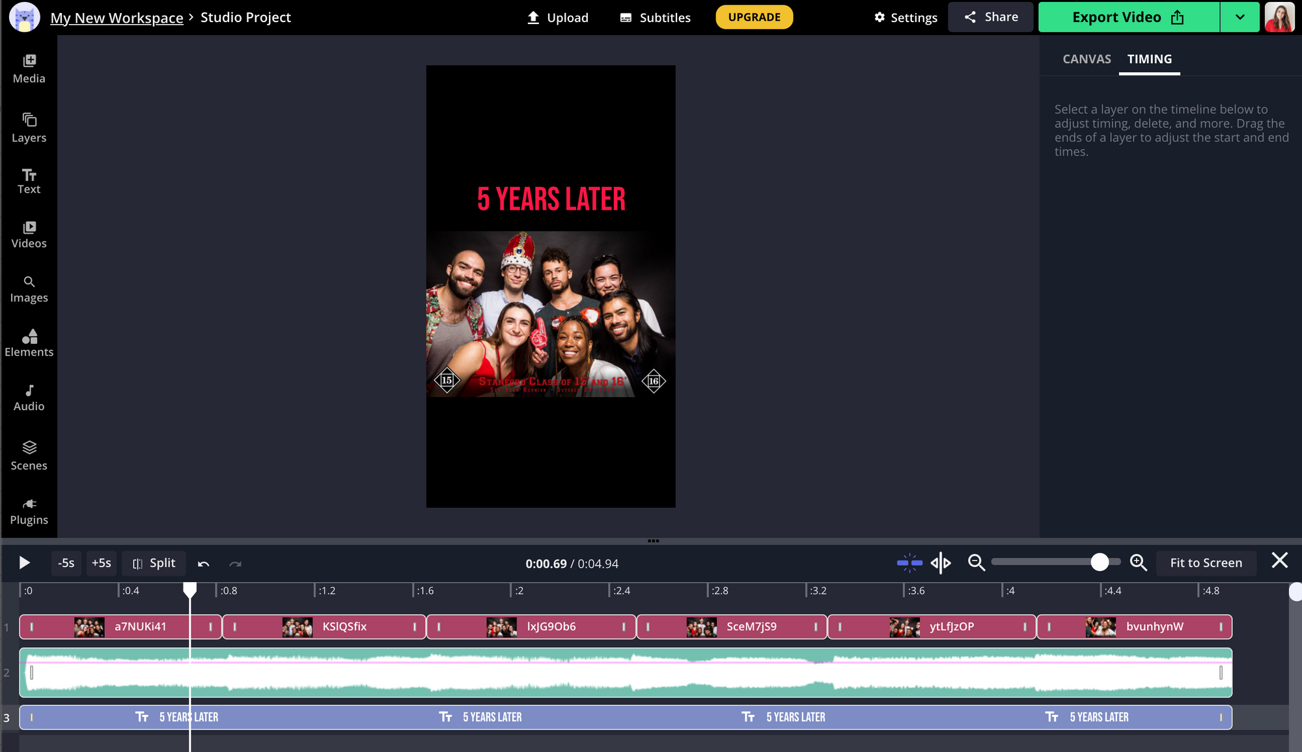This screenshot has height=752, width=1302.
Task: Click the zoom out magnifier icon
Action: click(x=976, y=563)
